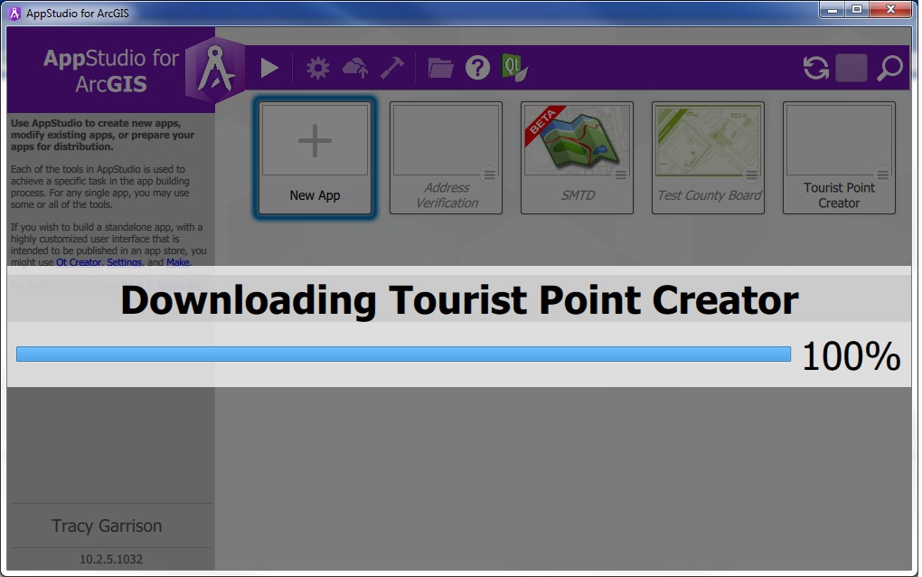
Task: Open help with the question mark icon
Action: (477, 68)
